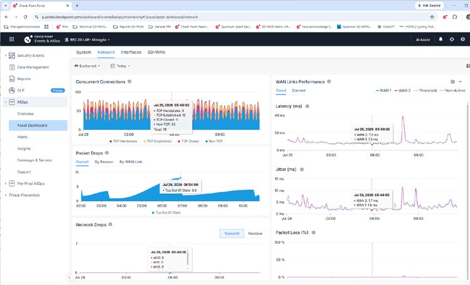Open the browser extensions puzzle icon
470x285 pixels.
(x=455, y=17)
